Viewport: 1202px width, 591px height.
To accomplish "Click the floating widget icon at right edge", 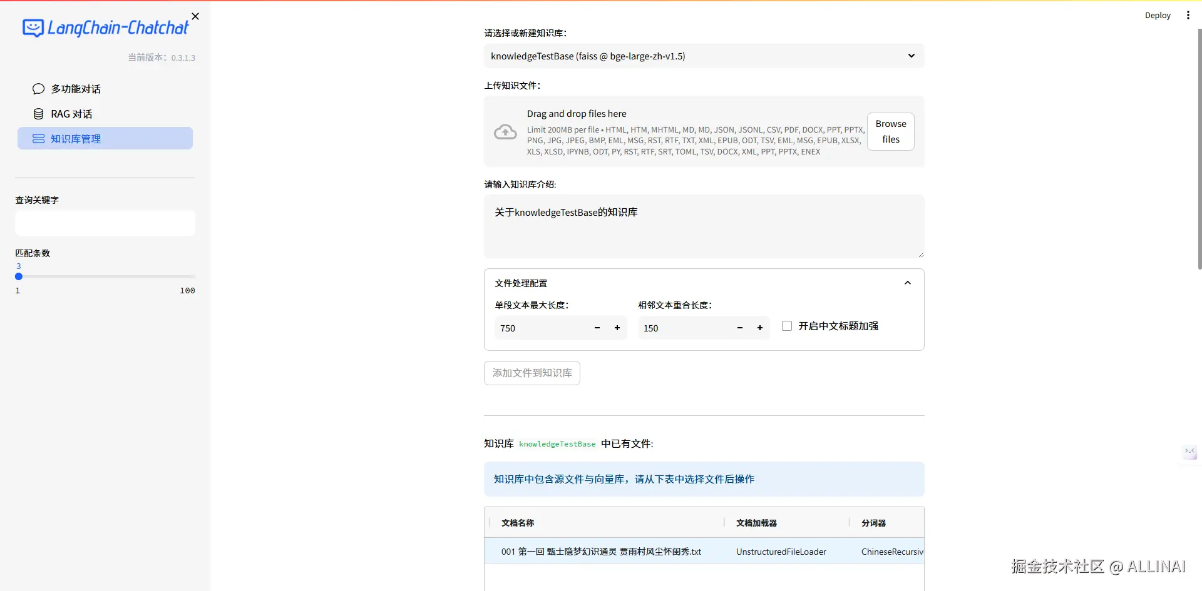I will click(x=1189, y=451).
